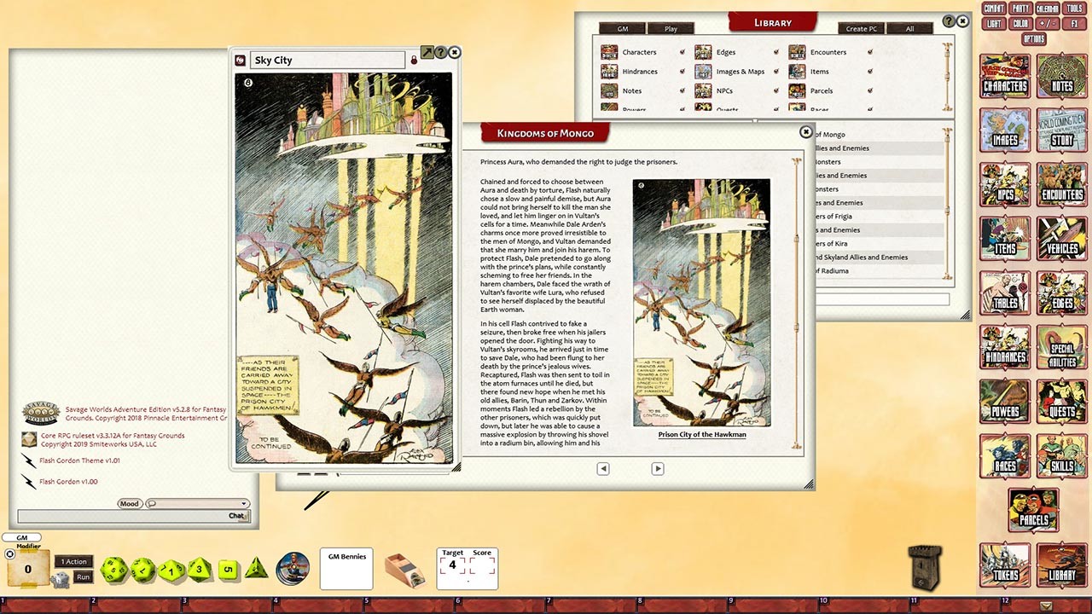This screenshot has width=1092, height=614.
Task: Open the Quests sidebar panel
Action: coord(1061,403)
